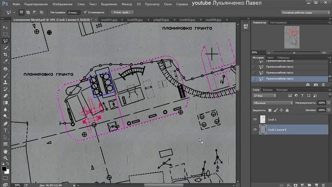Viewport: 332px width, 187px height.
Task: Select the Hand tool
Action: coord(6,151)
